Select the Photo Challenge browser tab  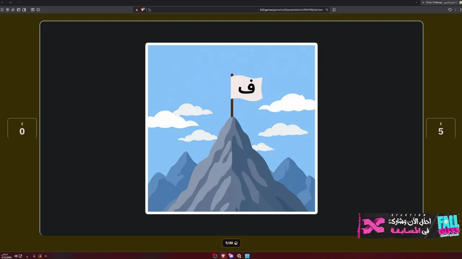point(441,3)
